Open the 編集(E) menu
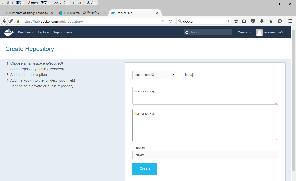Image resolution: width=296 pixels, height=181 pixels. point(20,3)
